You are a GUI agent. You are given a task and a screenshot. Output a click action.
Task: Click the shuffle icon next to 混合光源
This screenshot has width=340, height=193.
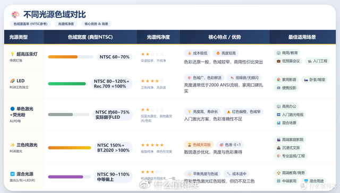tap(12, 174)
